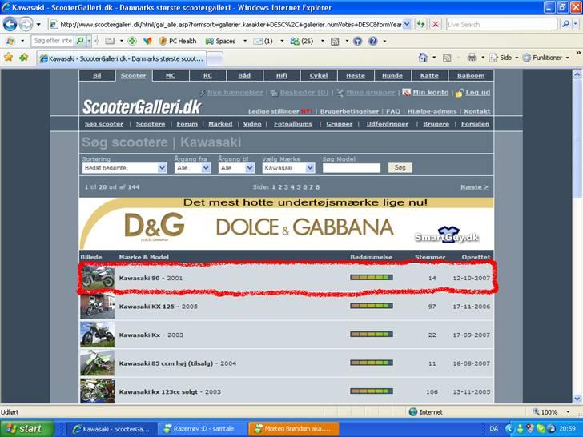Expand the Årgang til dropdown
Image resolution: width=583 pixels, height=437 pixels.
[x=237, y=168]
